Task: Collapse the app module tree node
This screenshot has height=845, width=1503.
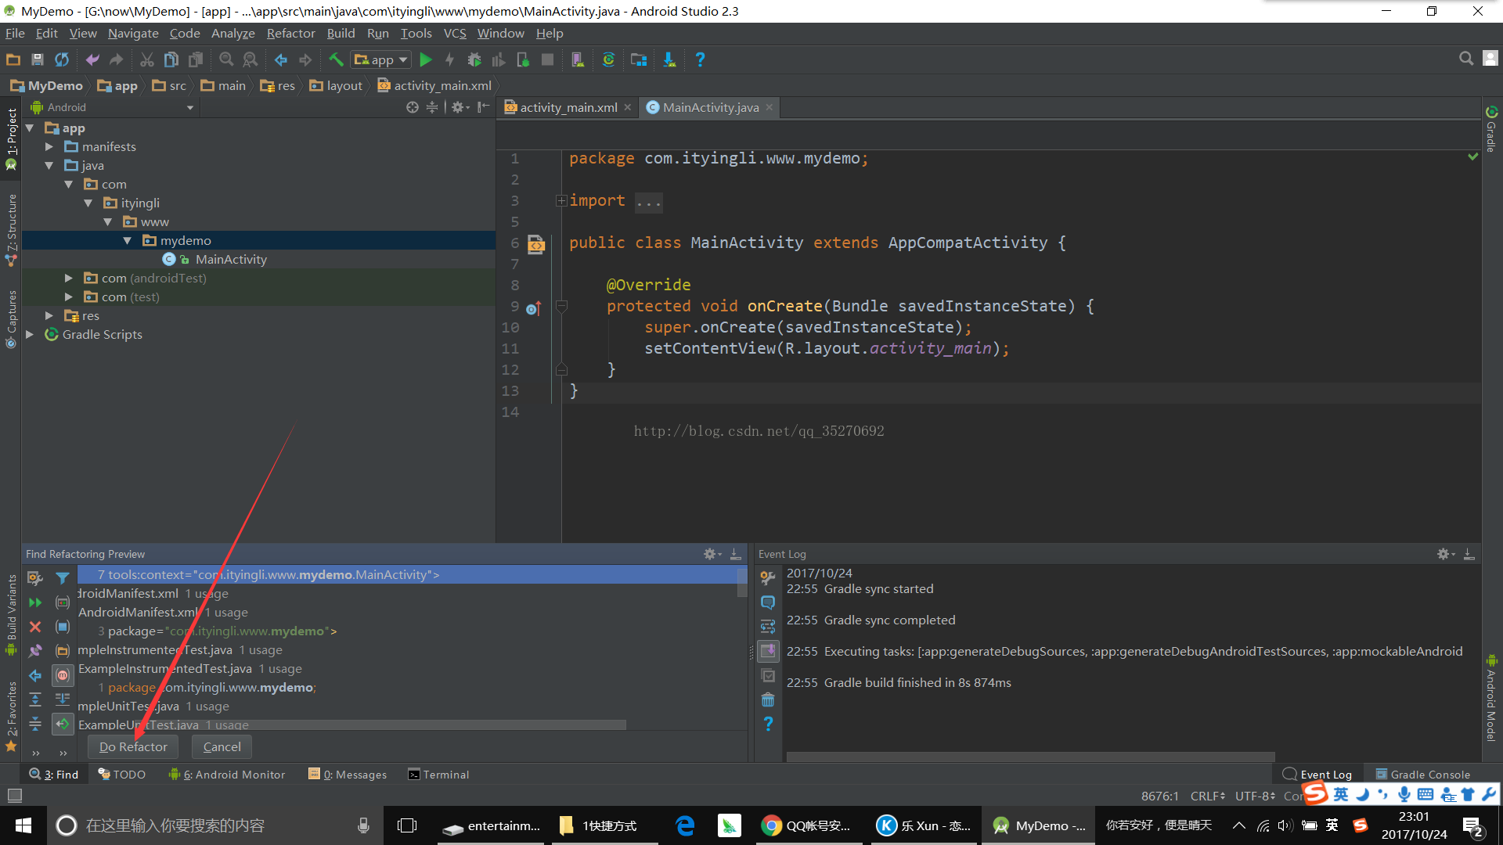Action: click(30, 128)
